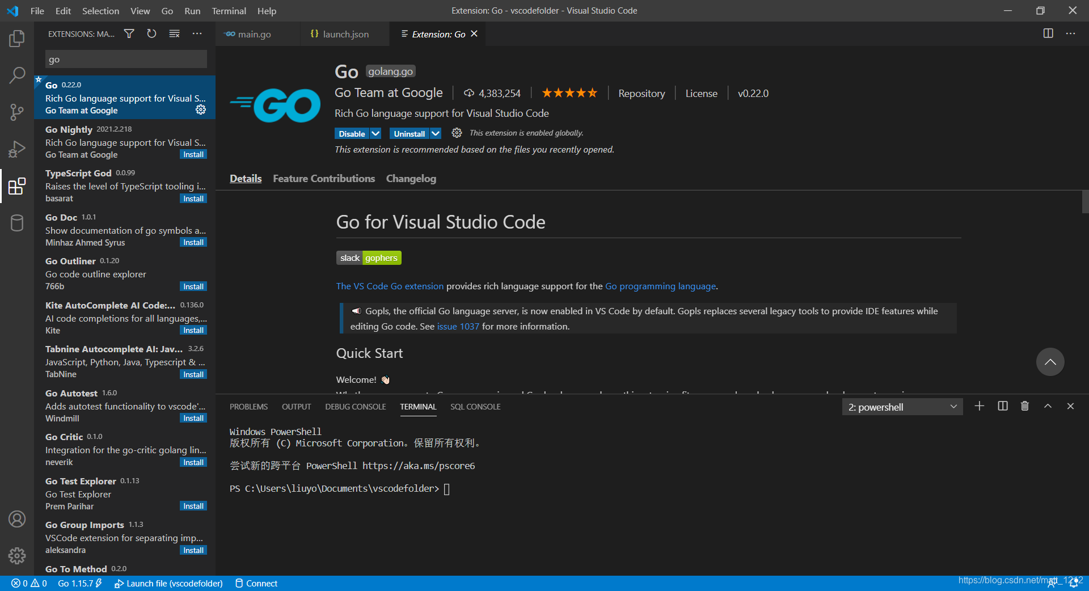Open the Extensions view icon
Screen dimensions: 1089x591
17,186
